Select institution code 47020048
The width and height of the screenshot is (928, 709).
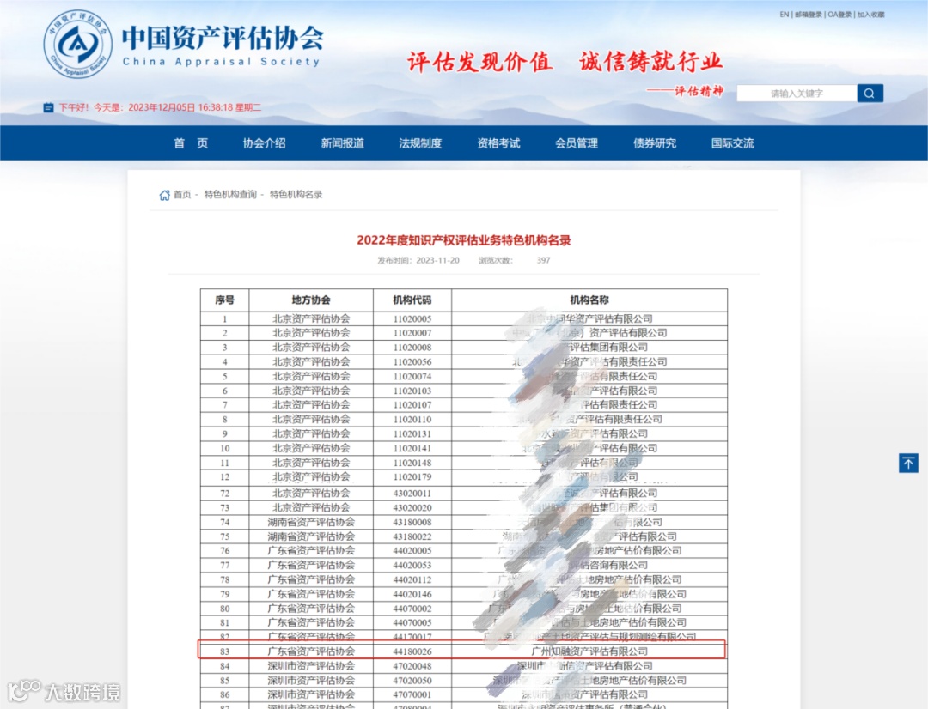tap(412, 666)
